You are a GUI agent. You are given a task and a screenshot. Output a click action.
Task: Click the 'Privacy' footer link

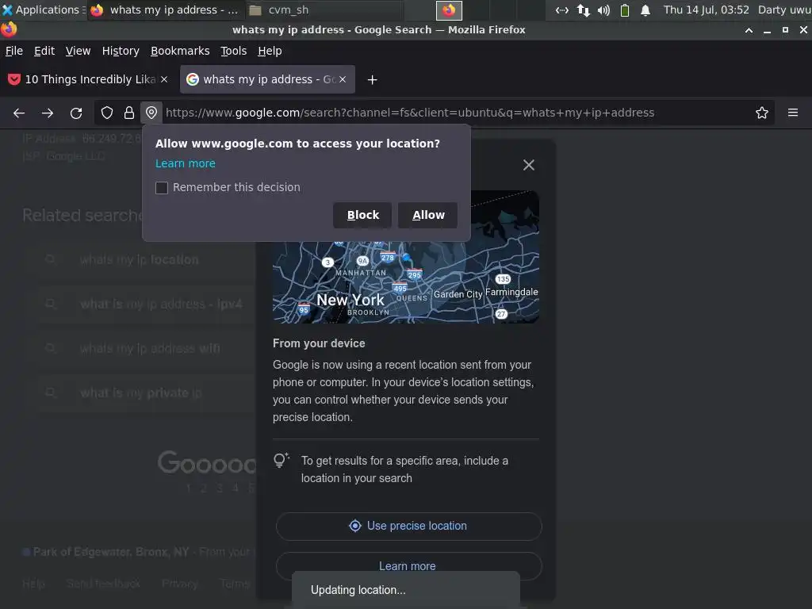tap(180, 584)
